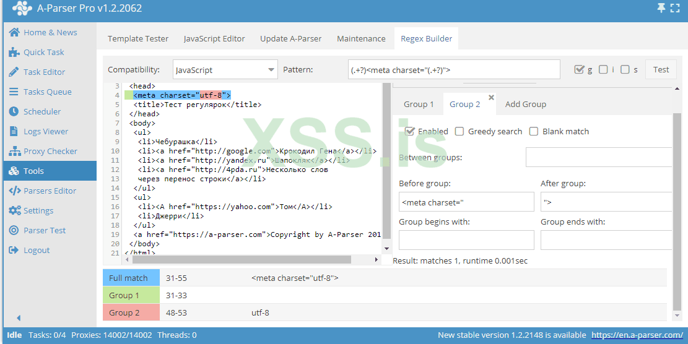The image size is (688, 344).
Task: Enable Greedy search checkbox
Action: pos(459,131)
